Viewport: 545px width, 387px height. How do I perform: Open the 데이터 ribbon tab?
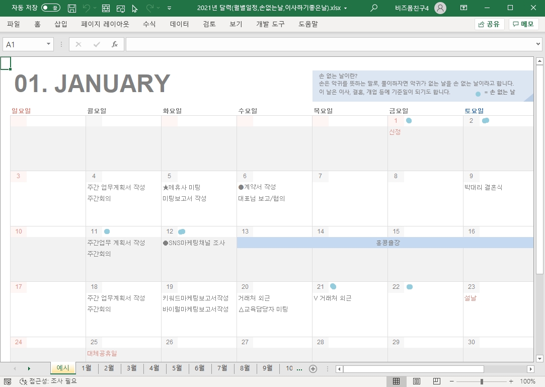click(x=179, y=24)
